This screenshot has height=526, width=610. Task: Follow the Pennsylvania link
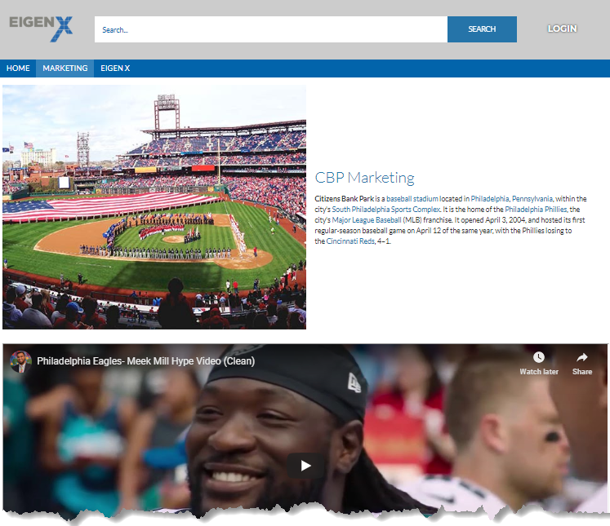(532, 199)
